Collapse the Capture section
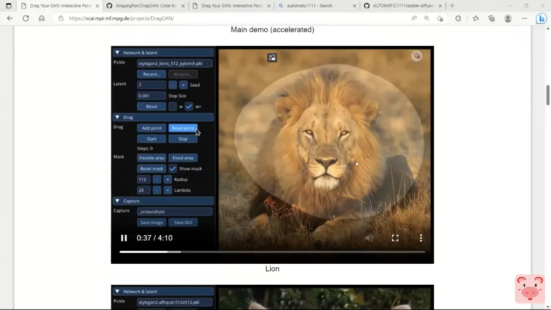Screen dimensions: 551x310 (x=117, y=201)
